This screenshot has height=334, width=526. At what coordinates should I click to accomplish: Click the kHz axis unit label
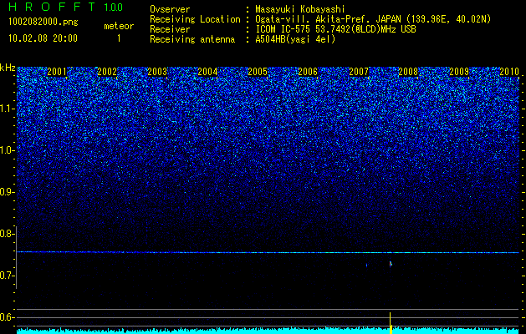tap(8, 68)
